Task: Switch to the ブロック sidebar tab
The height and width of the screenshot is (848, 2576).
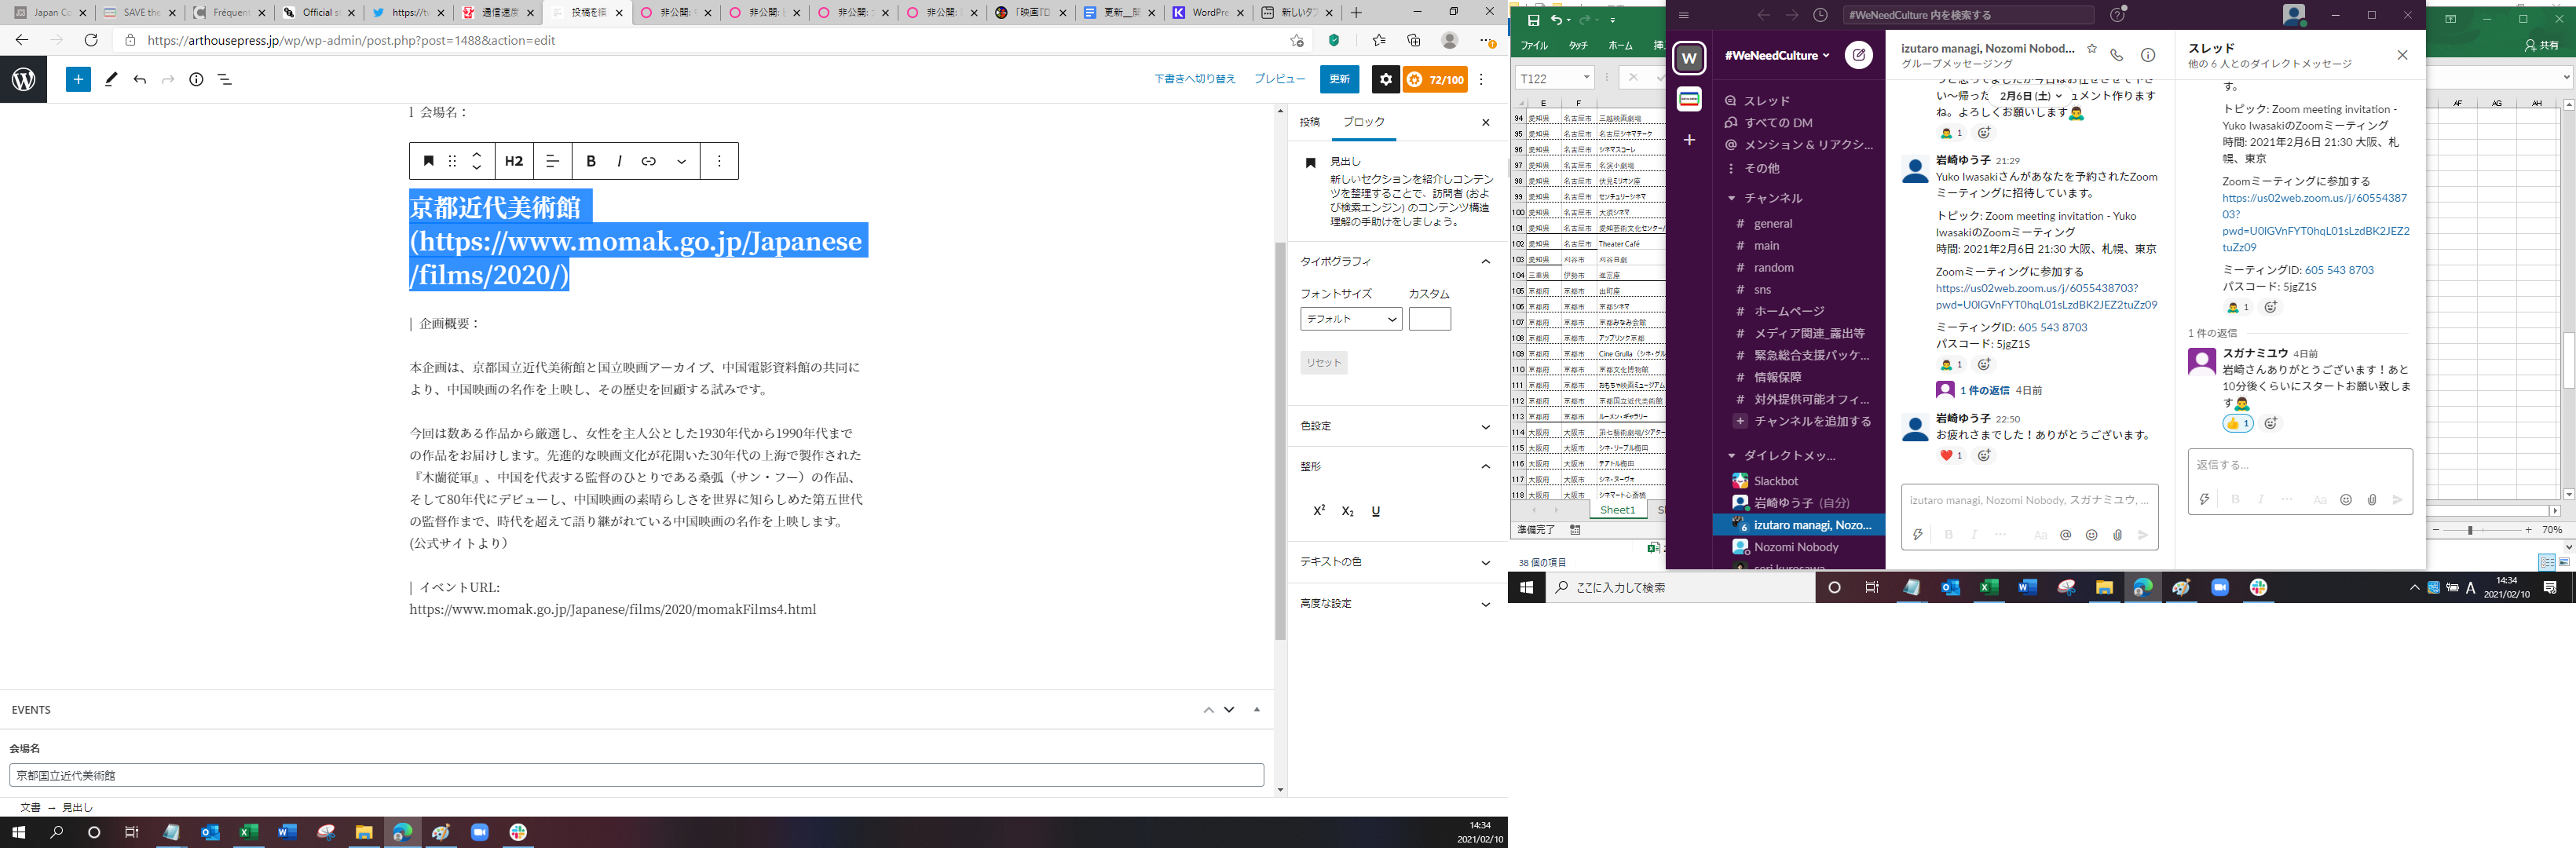Action: tap(1364, 122)
